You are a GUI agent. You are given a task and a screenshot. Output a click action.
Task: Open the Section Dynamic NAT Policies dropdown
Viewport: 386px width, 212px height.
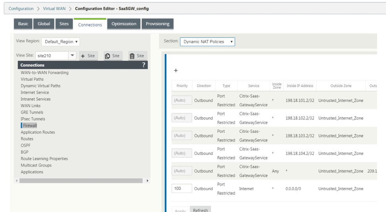[208, 42]
